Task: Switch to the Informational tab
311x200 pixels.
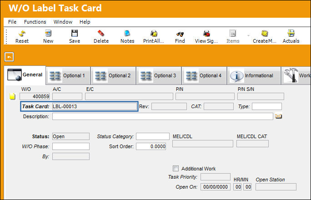Action: (254, 76)
